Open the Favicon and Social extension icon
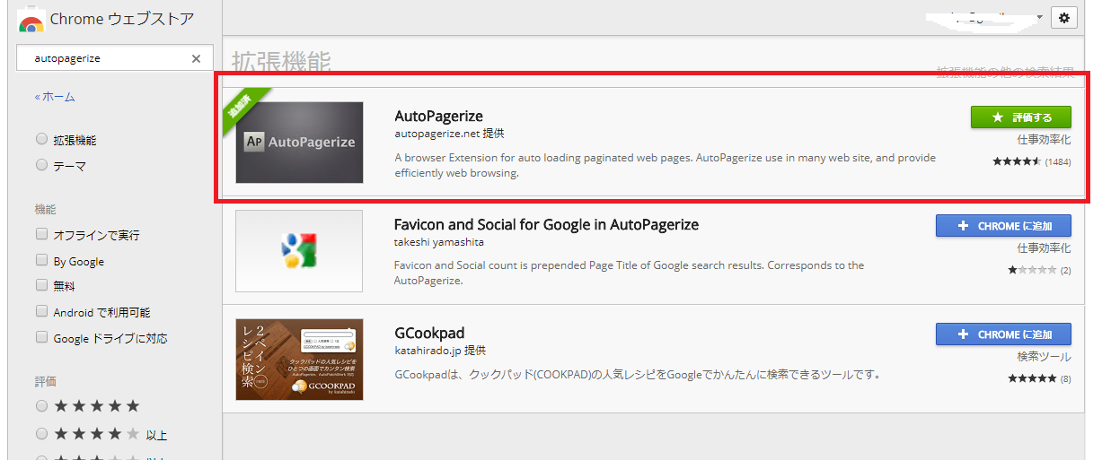Viewport: 1102px width, 460px height. tap(299, 251)
